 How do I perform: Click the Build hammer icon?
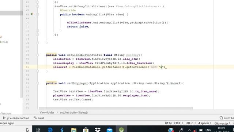[35, 118]
